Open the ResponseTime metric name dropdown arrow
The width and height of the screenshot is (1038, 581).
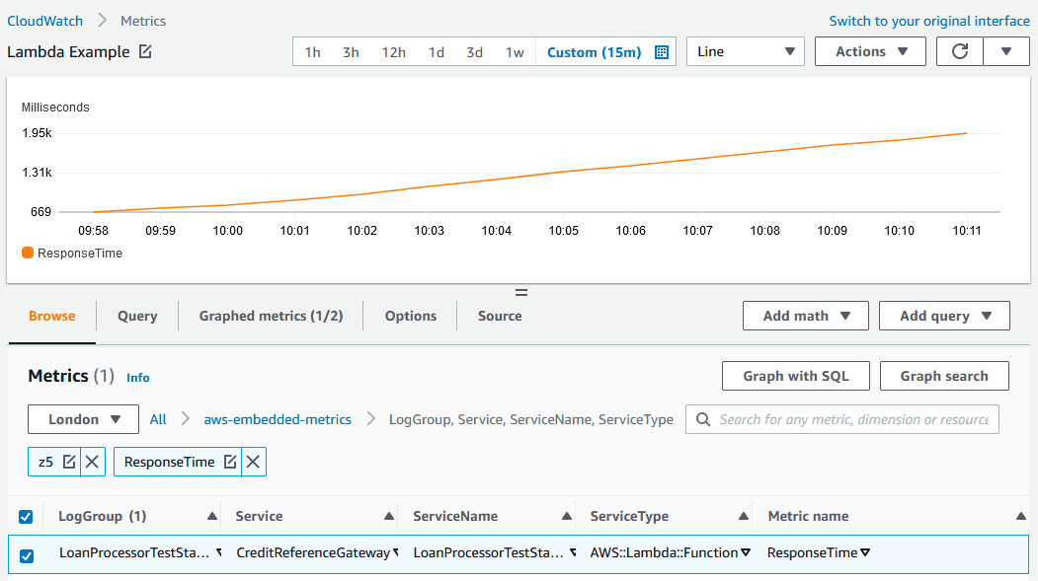point(865,552)
